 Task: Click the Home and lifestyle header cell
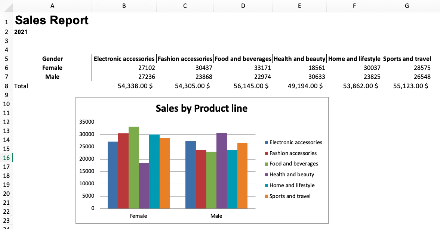point(354,59)
